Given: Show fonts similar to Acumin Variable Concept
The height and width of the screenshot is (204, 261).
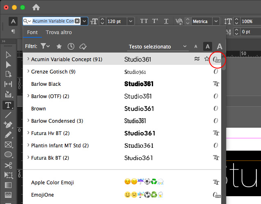Looking at the screenshot, I should (197, 59).
